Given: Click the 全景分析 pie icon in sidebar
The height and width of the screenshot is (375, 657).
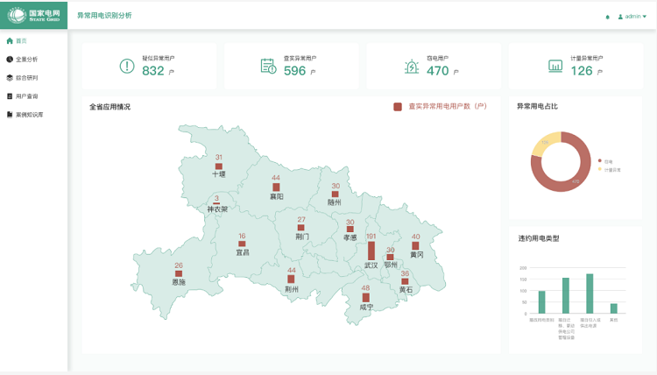Looking at the screenshot, I should tap(10, 60).
